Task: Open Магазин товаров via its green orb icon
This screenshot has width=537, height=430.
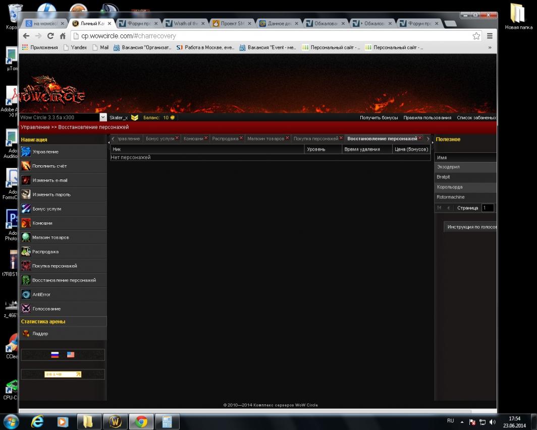Action: 26,237
